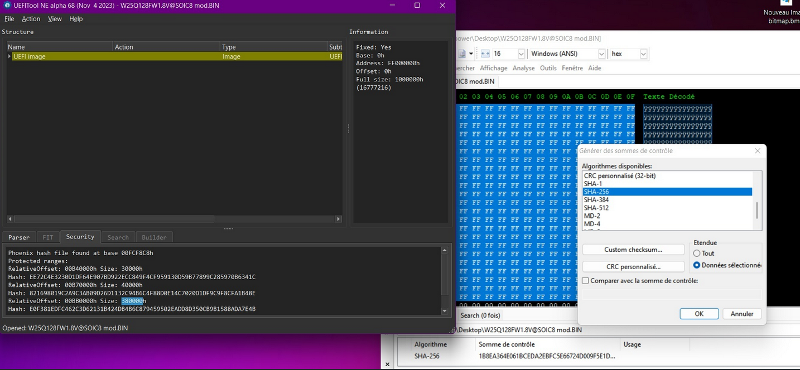Viewport: 800px width, 370px height.
Task: Close the checksum results panel with X
Action: point(388,364)
